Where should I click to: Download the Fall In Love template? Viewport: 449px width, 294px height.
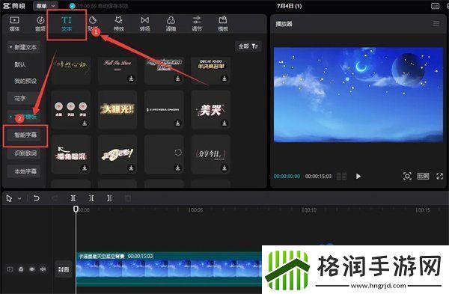pos(131,78)
